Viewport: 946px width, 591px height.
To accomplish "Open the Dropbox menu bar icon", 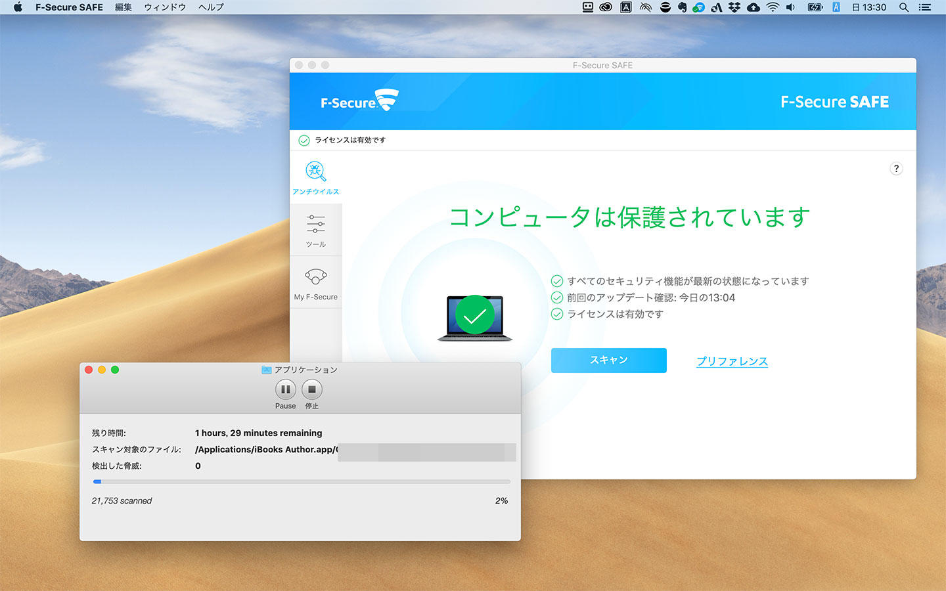I will click(x=734, y=7).
